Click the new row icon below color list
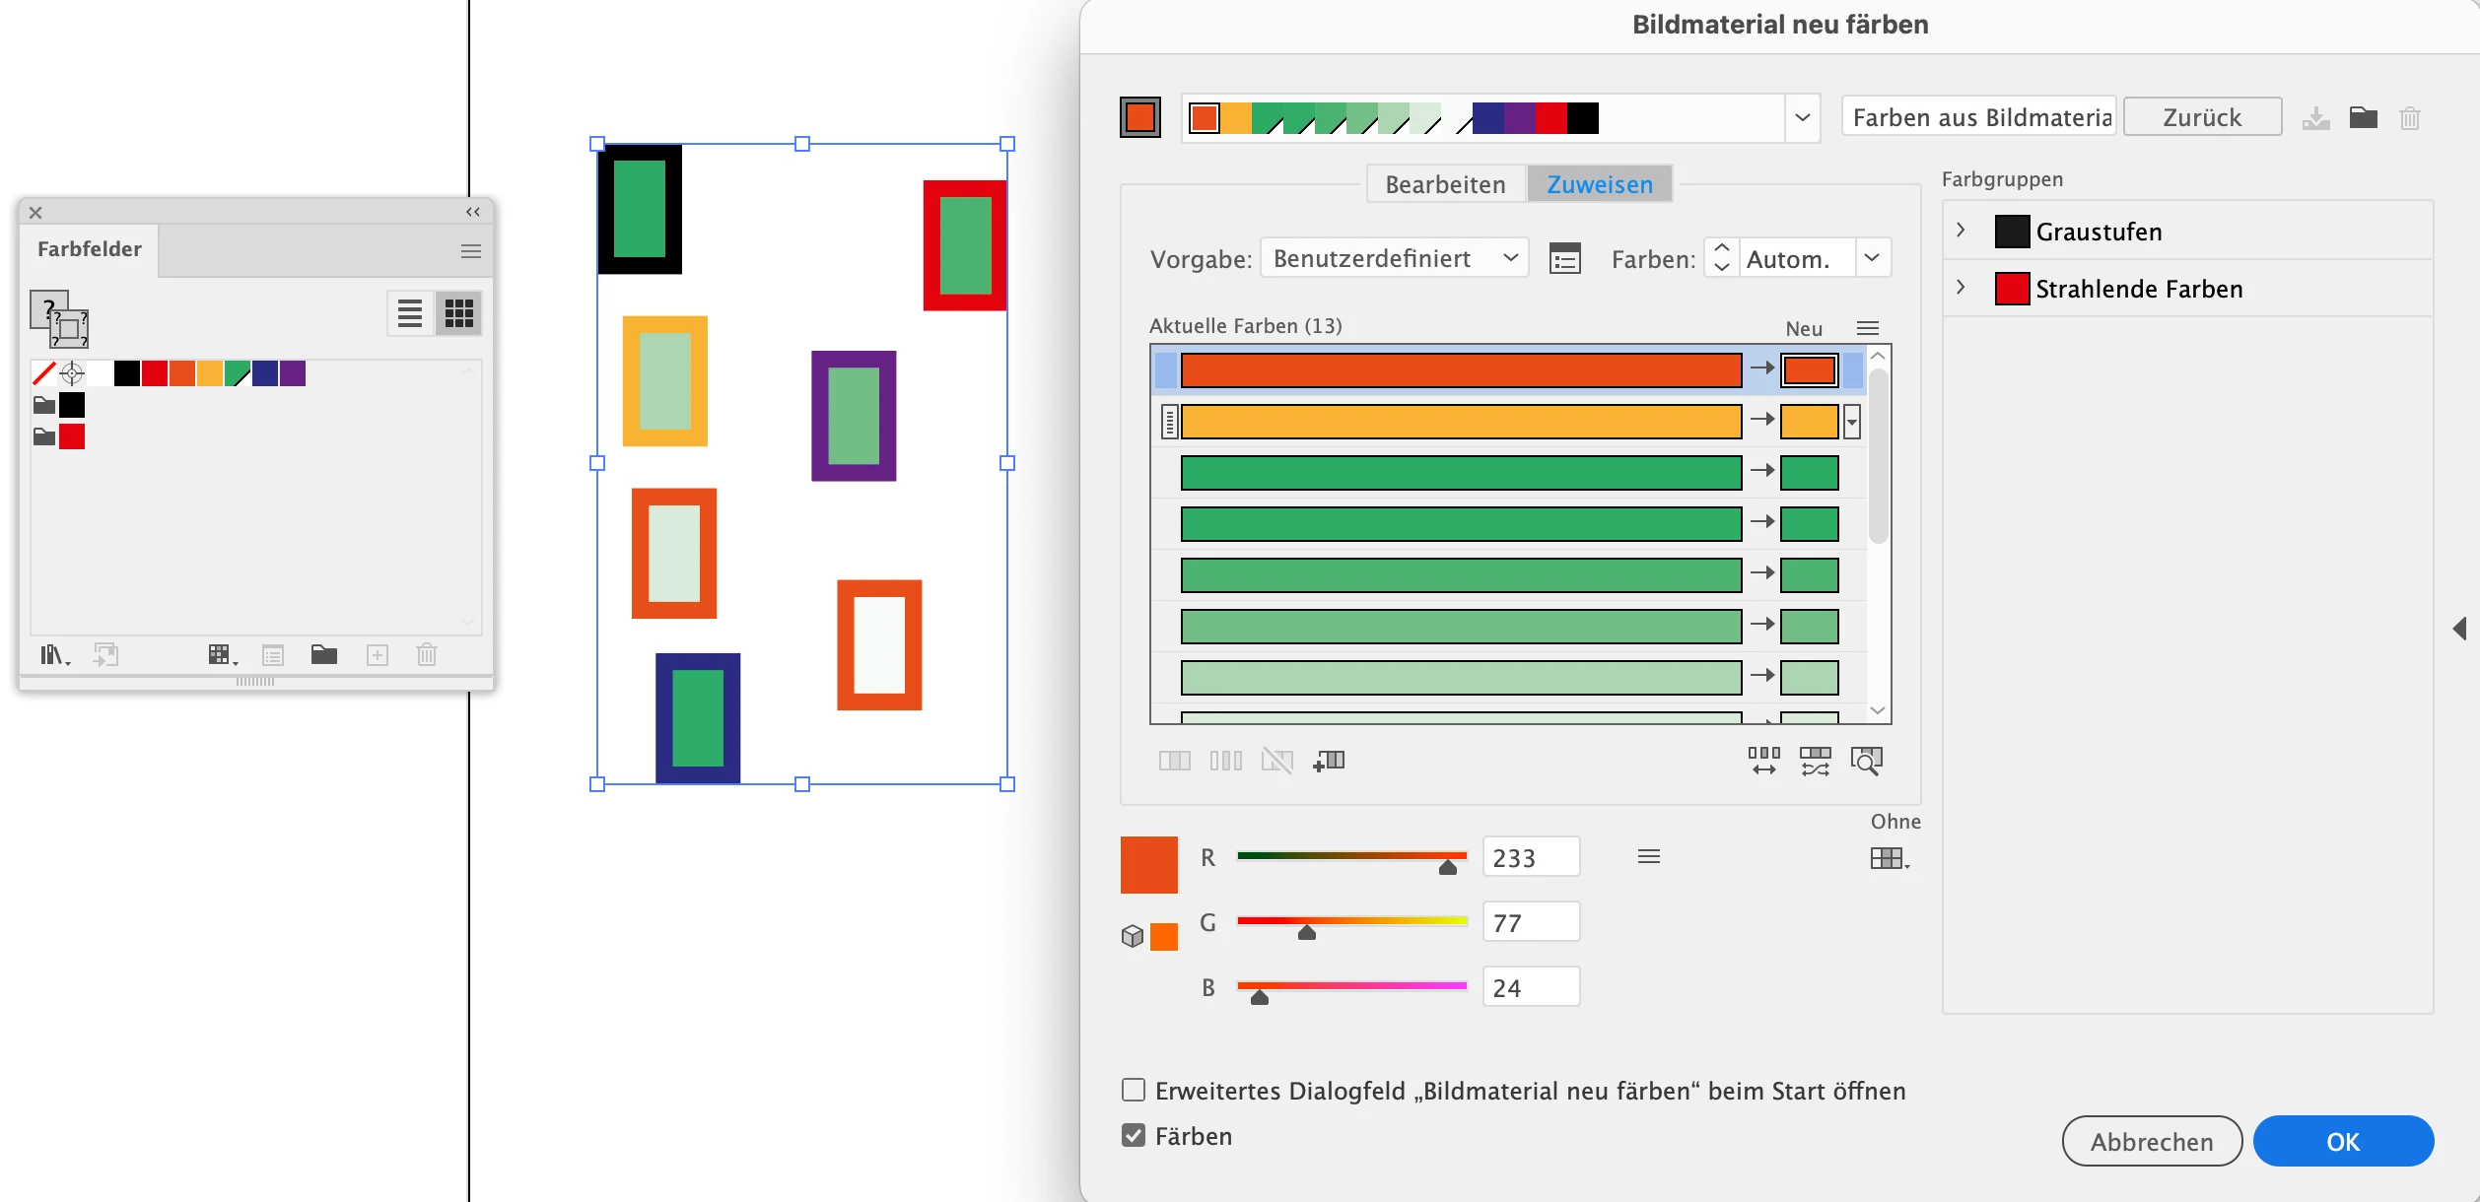Screen dimensions: 2480x1202 tap(1329, 761)
